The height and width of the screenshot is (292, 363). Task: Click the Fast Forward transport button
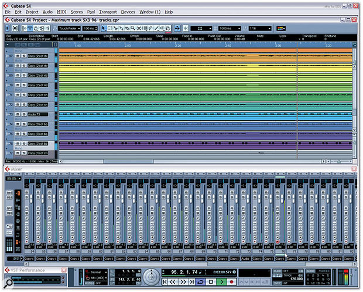pos(183,282)
